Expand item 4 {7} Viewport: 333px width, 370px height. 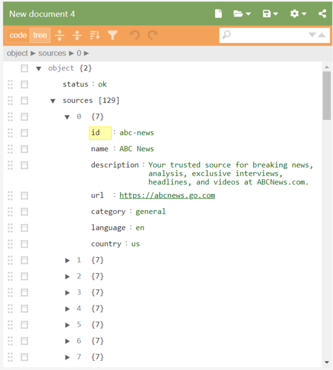coord(67,309)
